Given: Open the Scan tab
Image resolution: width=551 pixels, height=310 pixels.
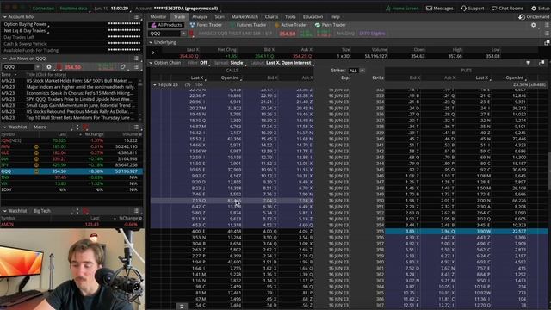Looking at the screenshot, I should (220, 17).
